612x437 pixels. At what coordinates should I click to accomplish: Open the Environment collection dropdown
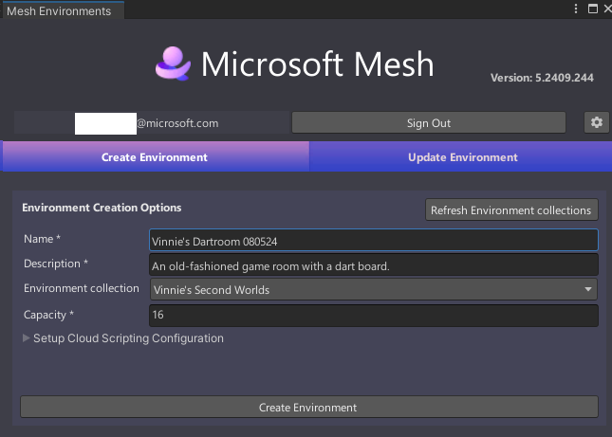[x=374, y=290]
